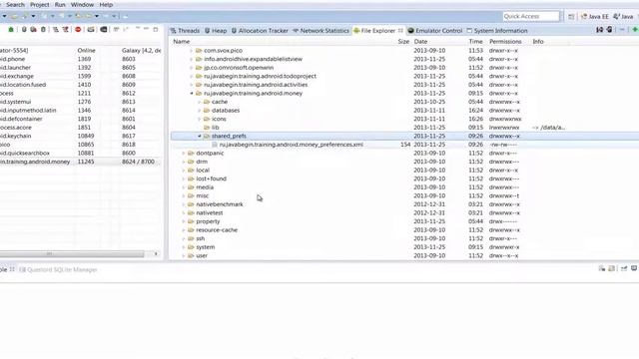Select the training.android.money process with PID 11245
Viewport: 639px width, 359px height.
[x=81, y=162]
